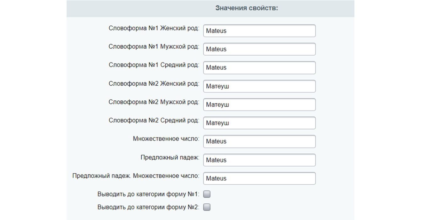This screenshot has height=220, width=421.
Task: Toggle Выводить до категории форму №2 checkbox
Action: [x=207, y=207]
